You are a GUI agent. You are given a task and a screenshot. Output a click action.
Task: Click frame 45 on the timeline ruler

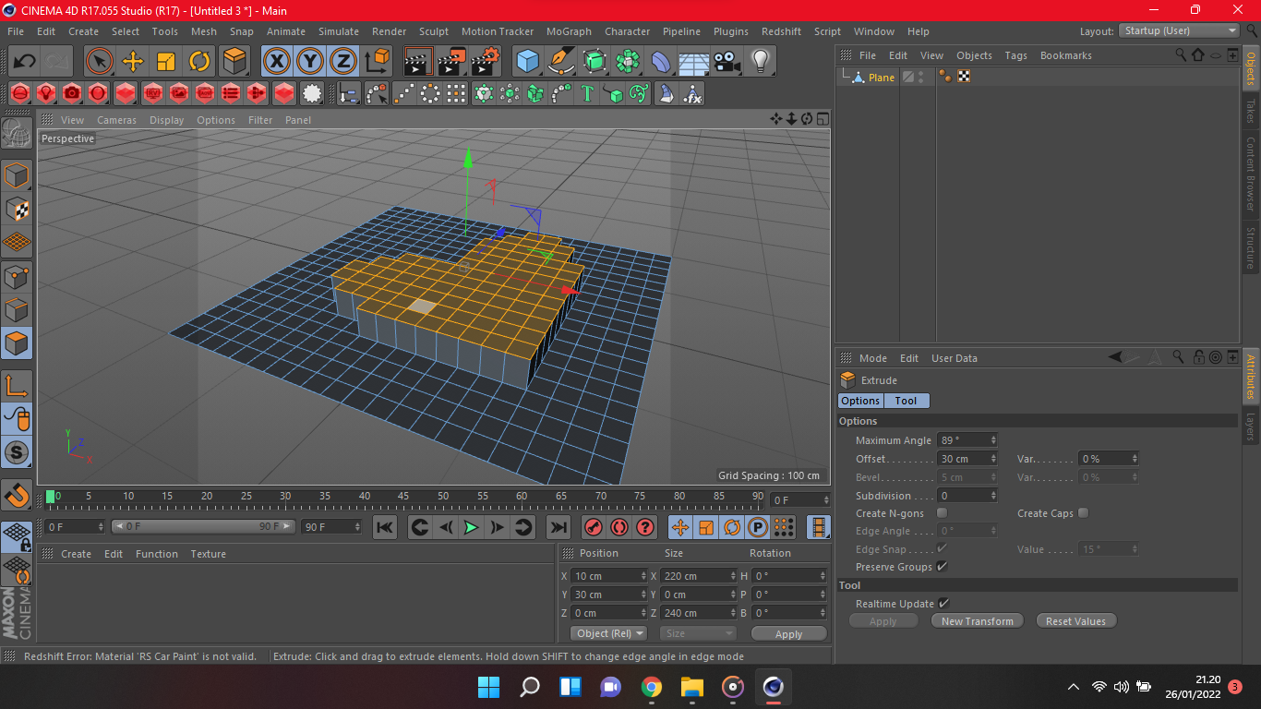[x=403, y=496]
